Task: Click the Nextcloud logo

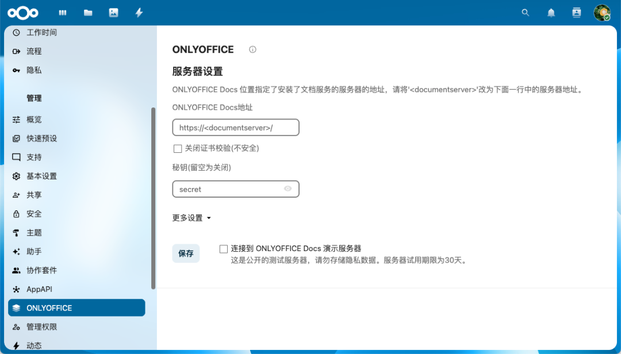Action: (23, 12)
